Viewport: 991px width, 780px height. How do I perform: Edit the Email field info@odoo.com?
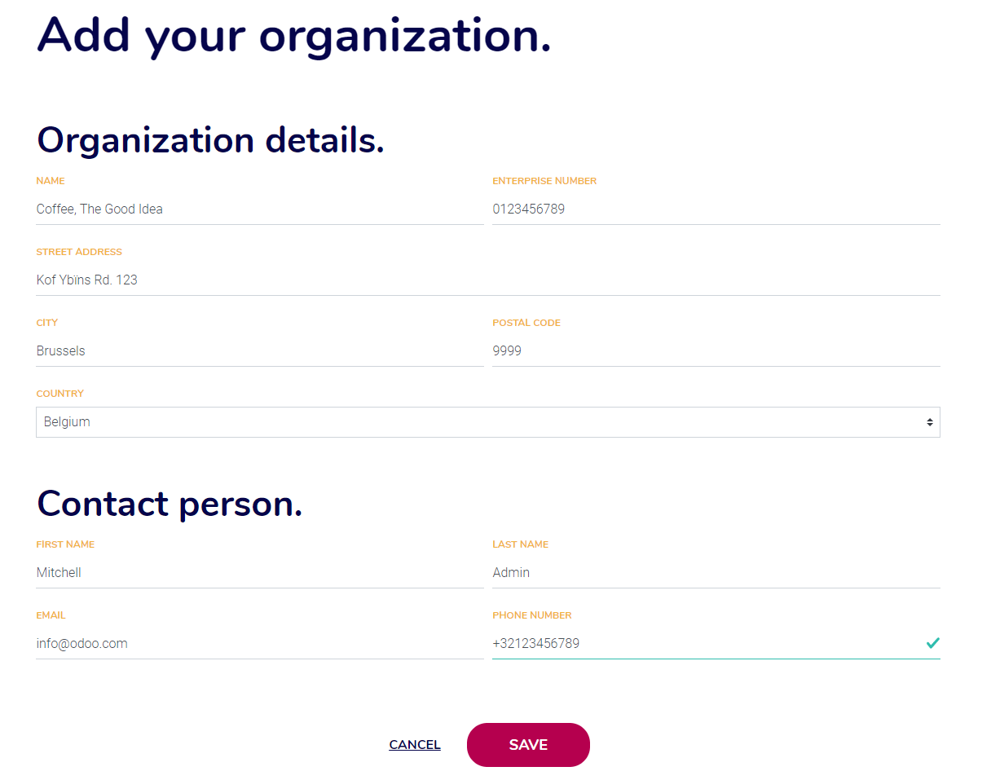(x=260, y=644)
